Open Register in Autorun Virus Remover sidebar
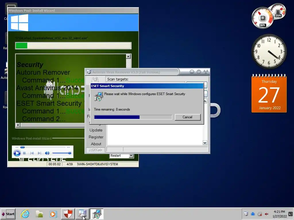The height and width of the screenshot is (220, 294). 96,137
